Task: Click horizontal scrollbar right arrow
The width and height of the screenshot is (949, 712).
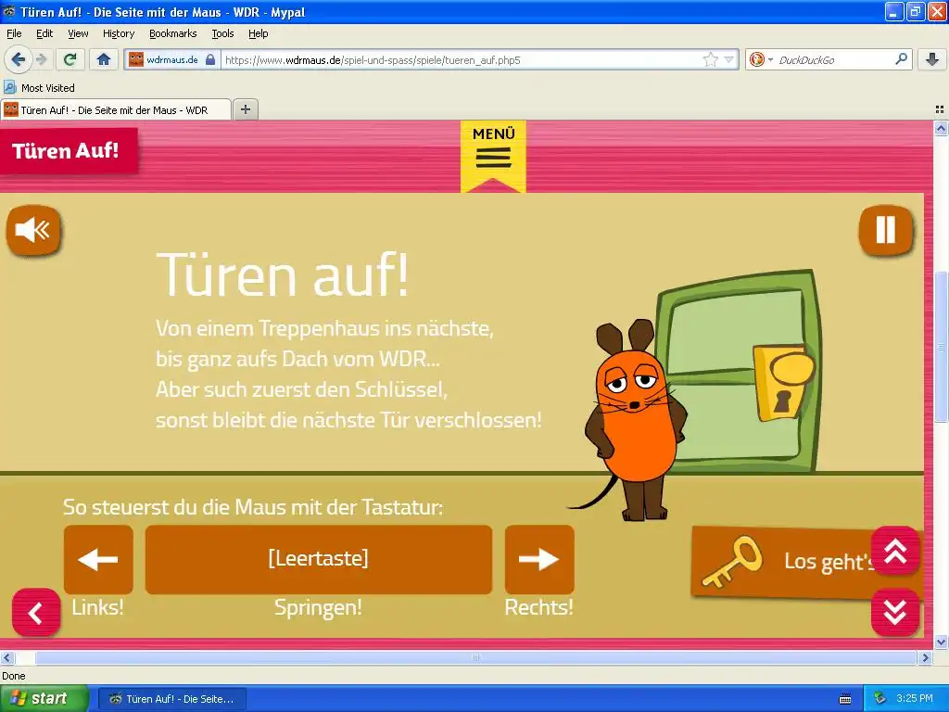Action: (925, 657)
